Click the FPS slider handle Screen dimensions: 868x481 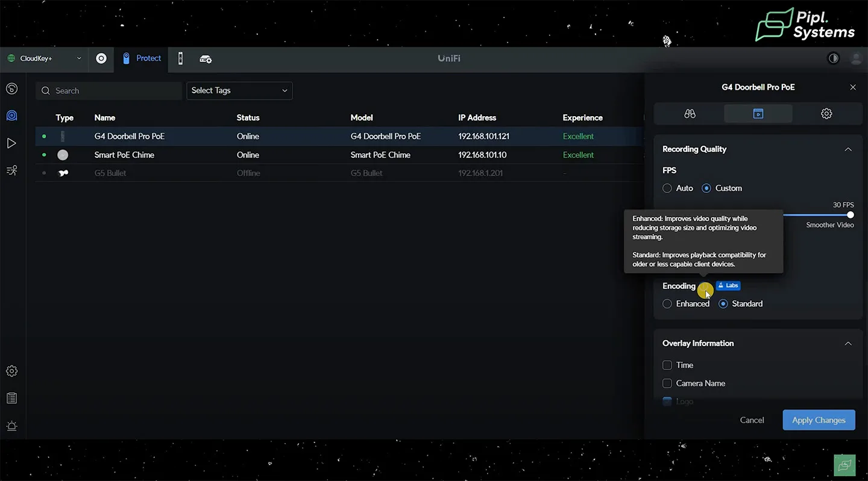(850, 215)
